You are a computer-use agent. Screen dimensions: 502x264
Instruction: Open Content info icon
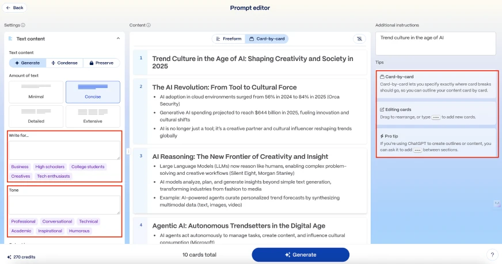148,25
